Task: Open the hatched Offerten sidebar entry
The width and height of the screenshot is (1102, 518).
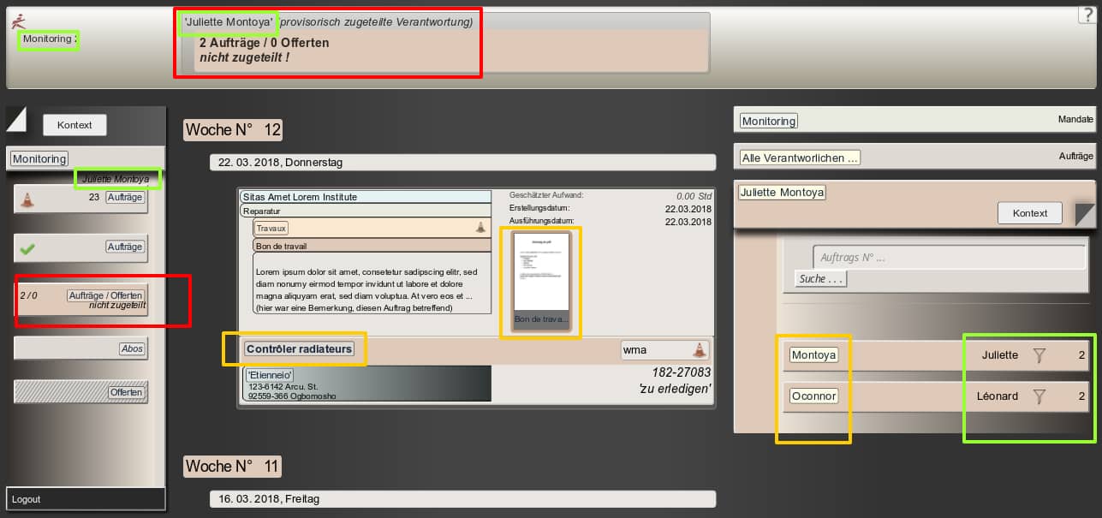Action: [x=127, y=392]
